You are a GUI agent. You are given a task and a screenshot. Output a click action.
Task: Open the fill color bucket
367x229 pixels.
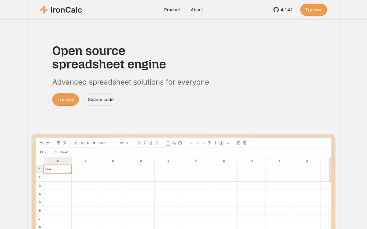pos(174,143)
